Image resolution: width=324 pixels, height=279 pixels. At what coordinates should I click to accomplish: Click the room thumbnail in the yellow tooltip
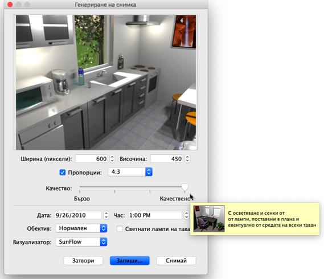point(209,219)
